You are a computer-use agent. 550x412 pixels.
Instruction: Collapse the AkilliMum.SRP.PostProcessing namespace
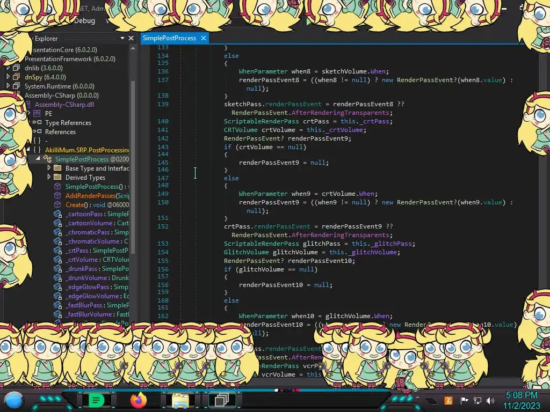[x=28, y=150]
